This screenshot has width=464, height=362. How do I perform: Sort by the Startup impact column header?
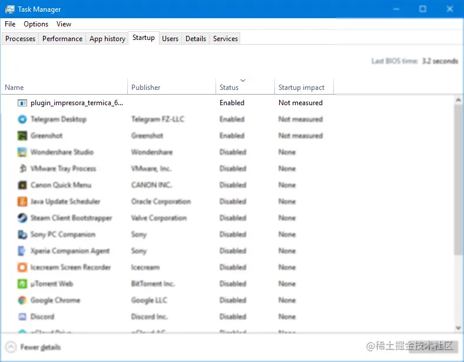coord(304,87)
